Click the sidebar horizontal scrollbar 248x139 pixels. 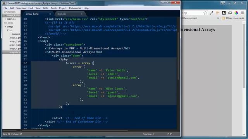tap(9, 131)
